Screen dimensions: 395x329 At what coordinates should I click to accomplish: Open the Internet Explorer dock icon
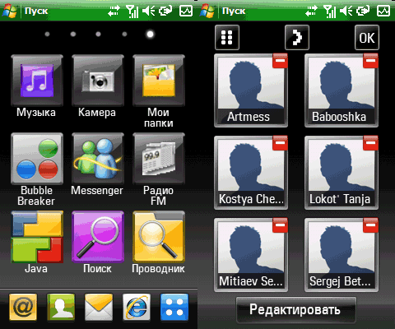(x=137, y=307)
